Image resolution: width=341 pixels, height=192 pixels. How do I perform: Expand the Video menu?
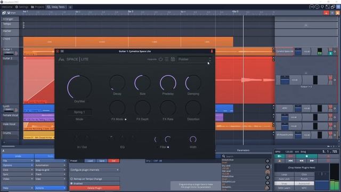18,179
